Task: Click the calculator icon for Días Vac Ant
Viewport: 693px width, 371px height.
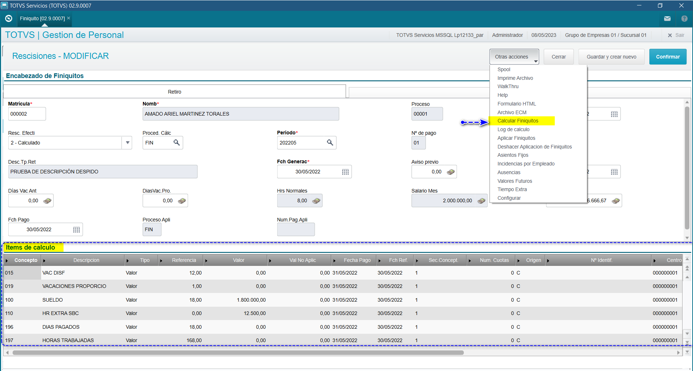Action: (x=47, y=201)
